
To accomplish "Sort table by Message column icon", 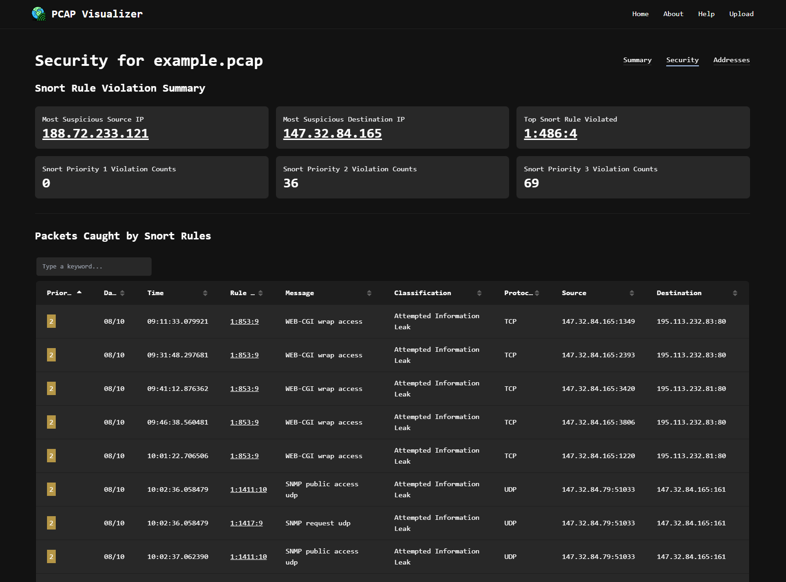I will point(369,293).
